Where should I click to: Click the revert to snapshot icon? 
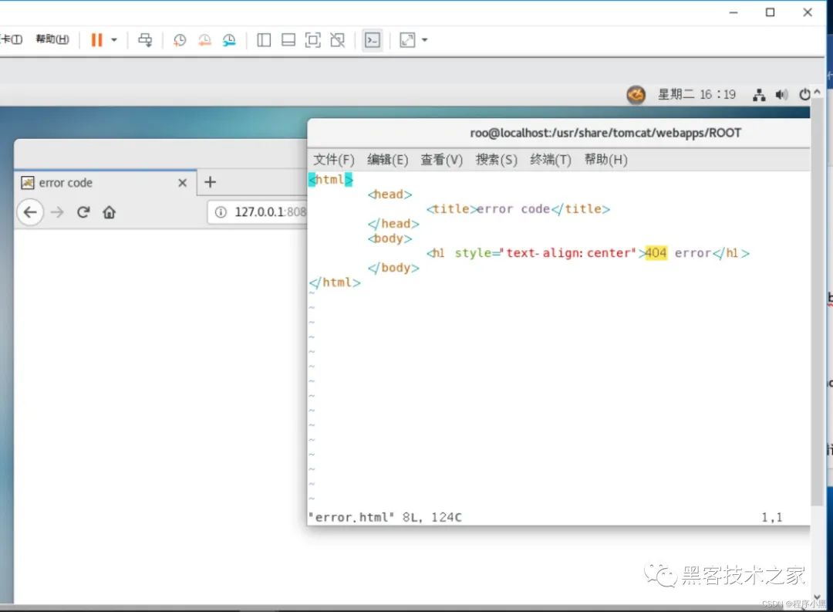[x=204, y=40]
